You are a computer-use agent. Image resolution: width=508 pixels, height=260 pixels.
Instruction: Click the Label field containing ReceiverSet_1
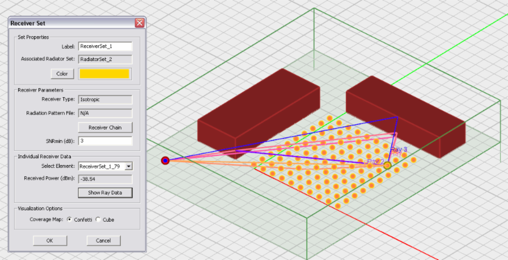105,46
